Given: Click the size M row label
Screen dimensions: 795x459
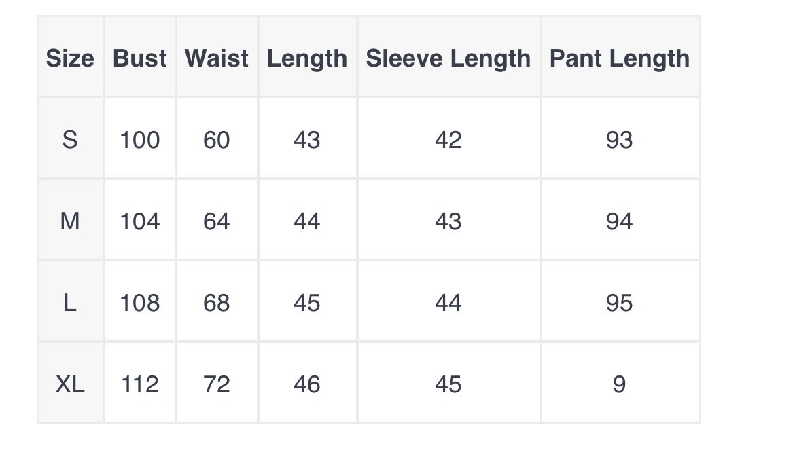Looking at the screenshot, I should coord(70,221).
